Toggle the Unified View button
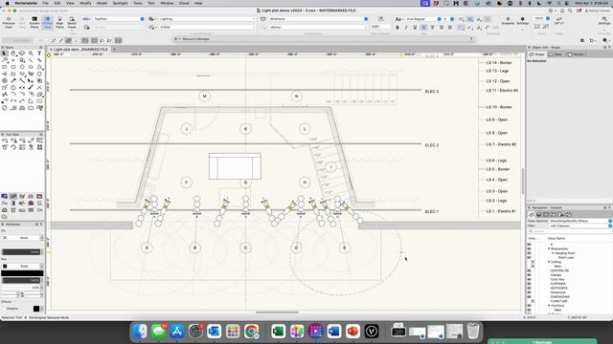 click(47, 23)
